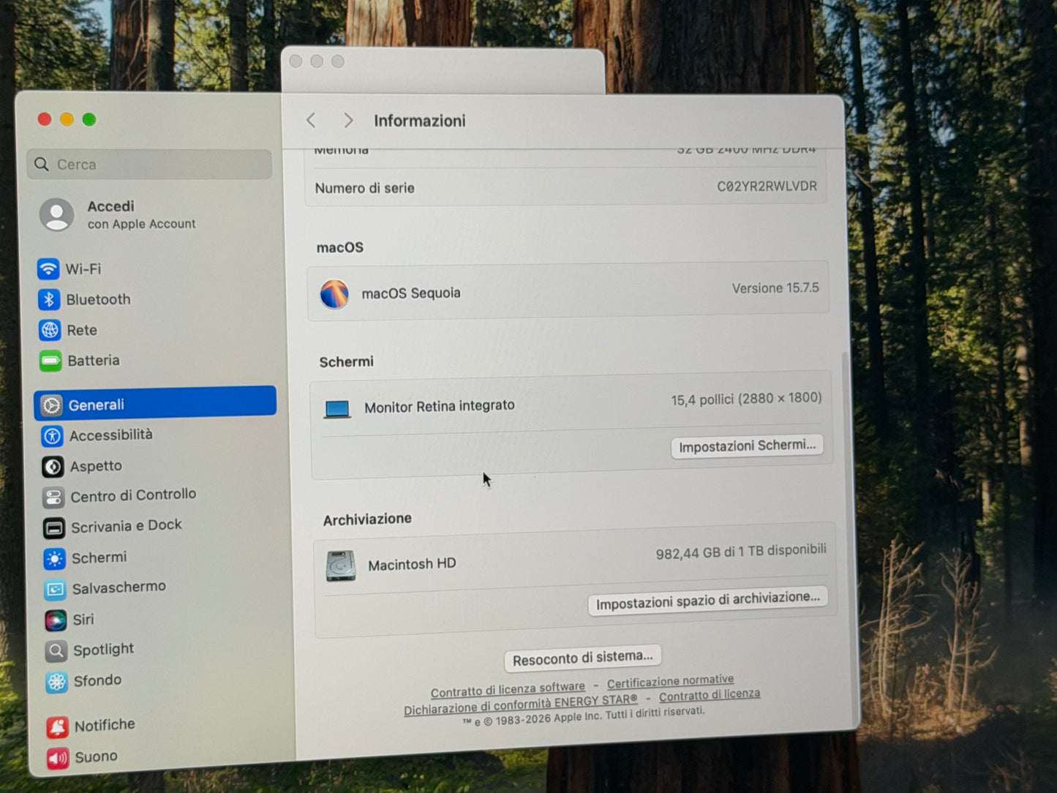The width and height of the screenshot is (1057, 793).
Task: Click the yellow minimize button of Settings window
Action: tap(67, 119)
